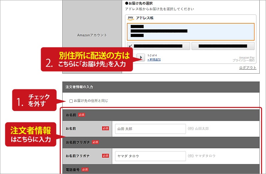Choose the right-hand redacted address button

pyautogui.click(x=223, y=46)
